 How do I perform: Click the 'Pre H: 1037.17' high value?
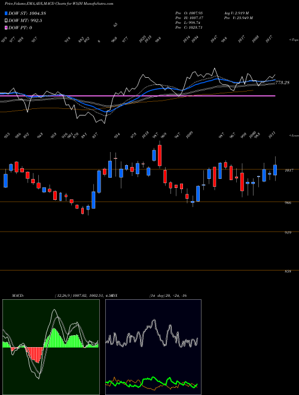pyautogui.click(x=189, y=17)
